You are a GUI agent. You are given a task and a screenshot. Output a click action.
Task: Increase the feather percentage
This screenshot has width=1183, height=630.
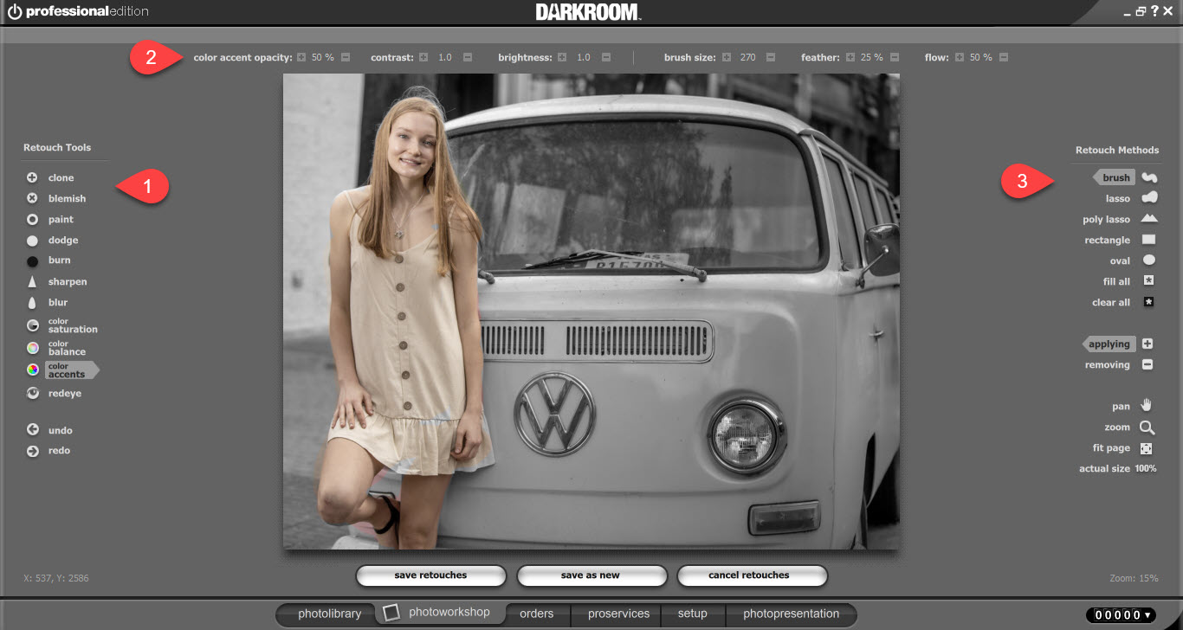click(850, 57)
